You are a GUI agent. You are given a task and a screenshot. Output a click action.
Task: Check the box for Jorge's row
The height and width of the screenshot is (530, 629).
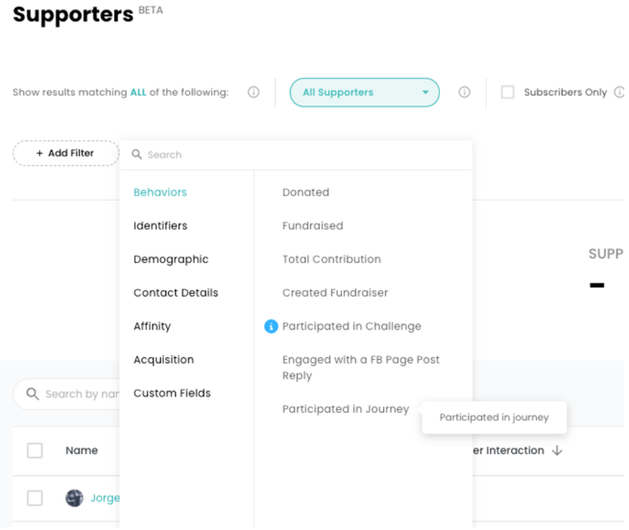(35, 497)
